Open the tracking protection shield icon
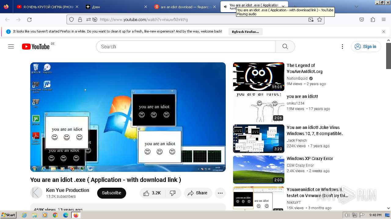This screenshot has height=219, width=391. pos(71,19)
